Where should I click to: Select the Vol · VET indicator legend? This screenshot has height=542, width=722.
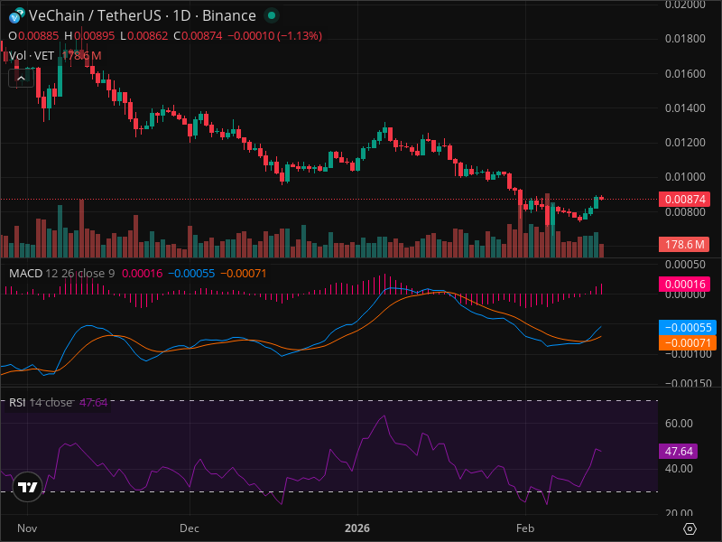pyautogui.click(x=32, y=56)
